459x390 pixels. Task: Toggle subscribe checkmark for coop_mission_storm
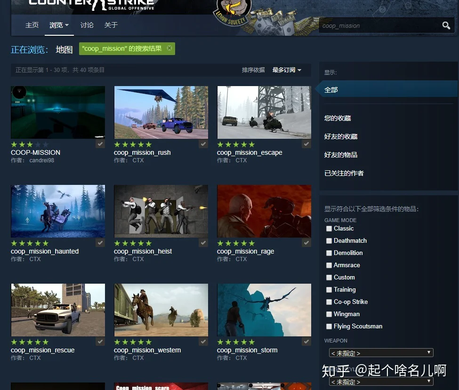pos(306,342)
